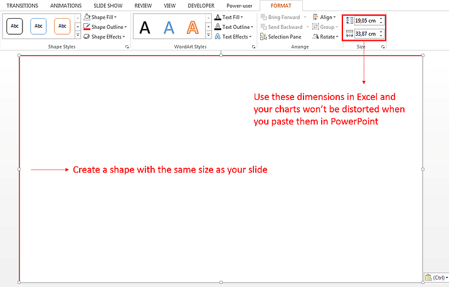Screen dimensions: 449x287
Task: Click the Text Fill A icon
Action: coord(218,17)
